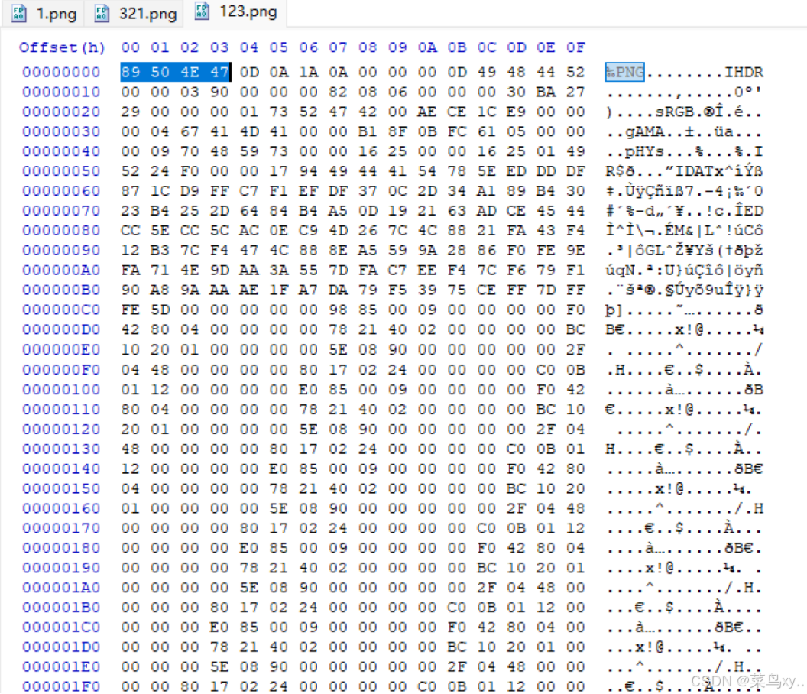Click column header 08

point(368,47)
